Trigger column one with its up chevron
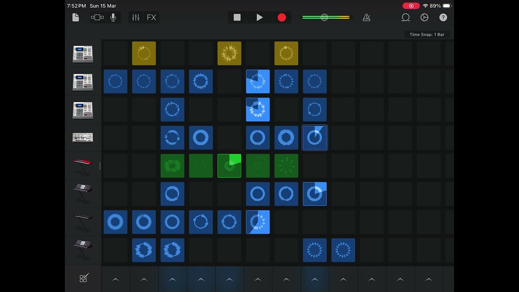Viewport: 519px width, 292px height. point(116,279)
